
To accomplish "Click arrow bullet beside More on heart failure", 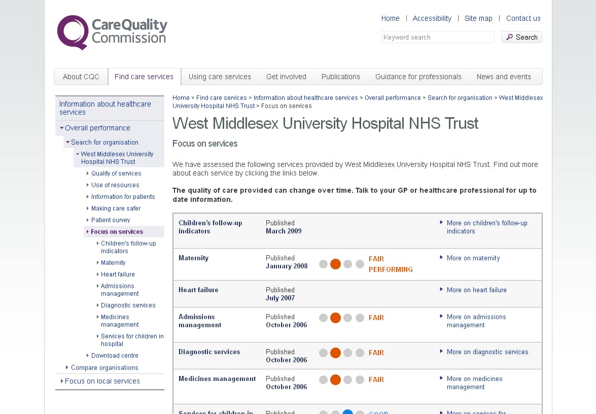I will coord(441,290).
